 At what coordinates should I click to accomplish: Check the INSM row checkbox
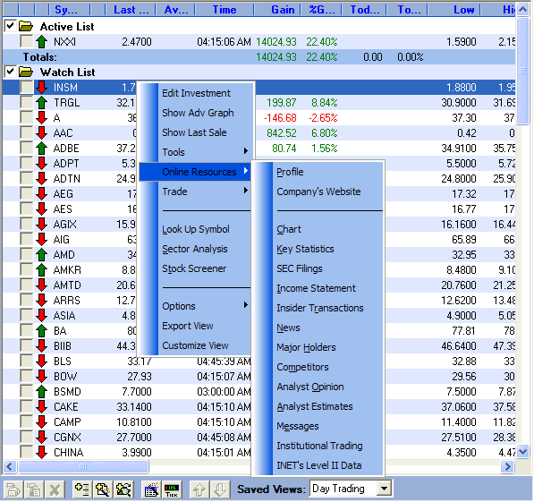pos(26,87)
